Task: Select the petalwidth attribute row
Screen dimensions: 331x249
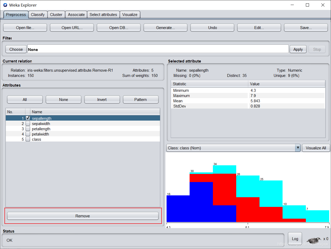Action: tap(83, 134)
